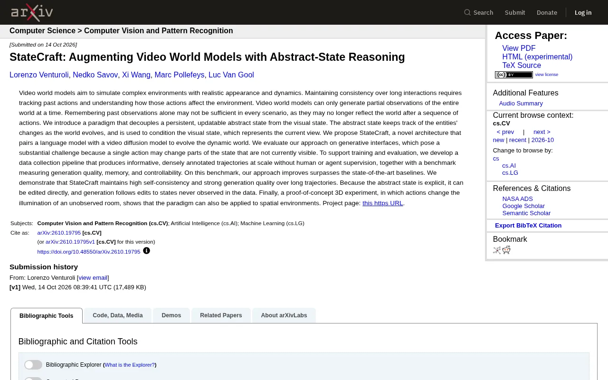Open the Related Papers tab
Viewport: 608px width, 380px height.
pyautogui.click(x=221, y=315)
